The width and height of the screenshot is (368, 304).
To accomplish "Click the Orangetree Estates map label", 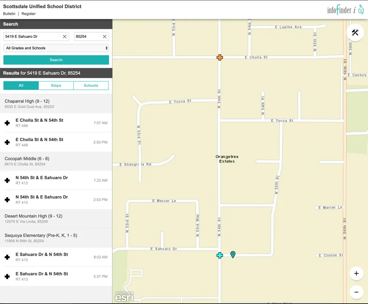I will coord(227,159).
